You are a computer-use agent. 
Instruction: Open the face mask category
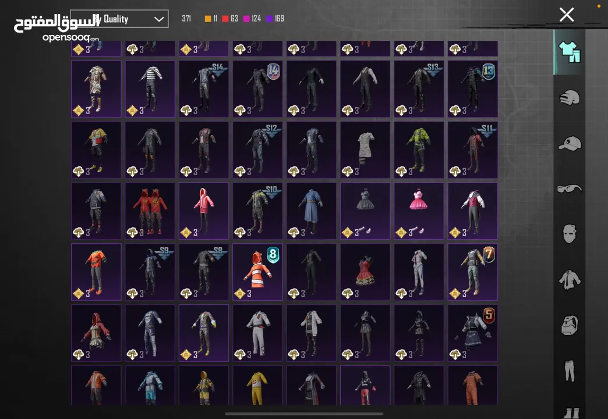569,234
